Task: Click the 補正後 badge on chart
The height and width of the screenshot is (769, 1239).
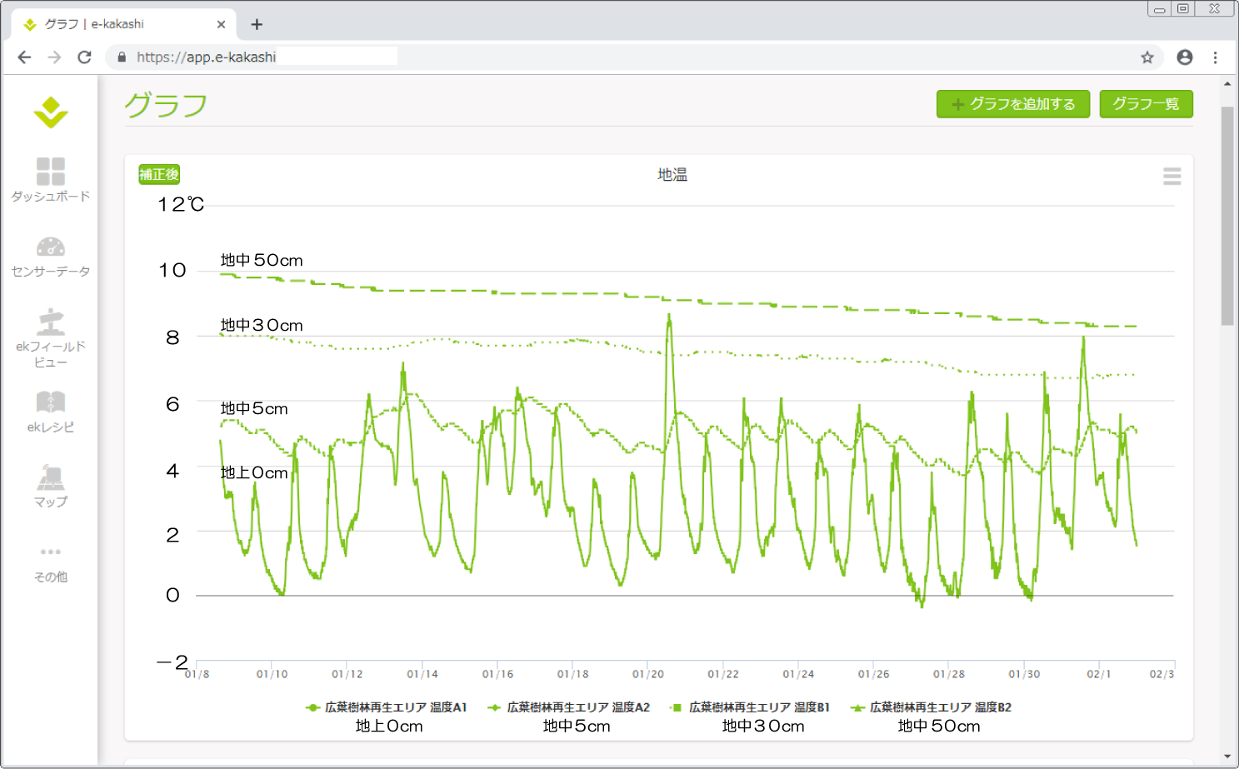Action: (x=159, y=174)
